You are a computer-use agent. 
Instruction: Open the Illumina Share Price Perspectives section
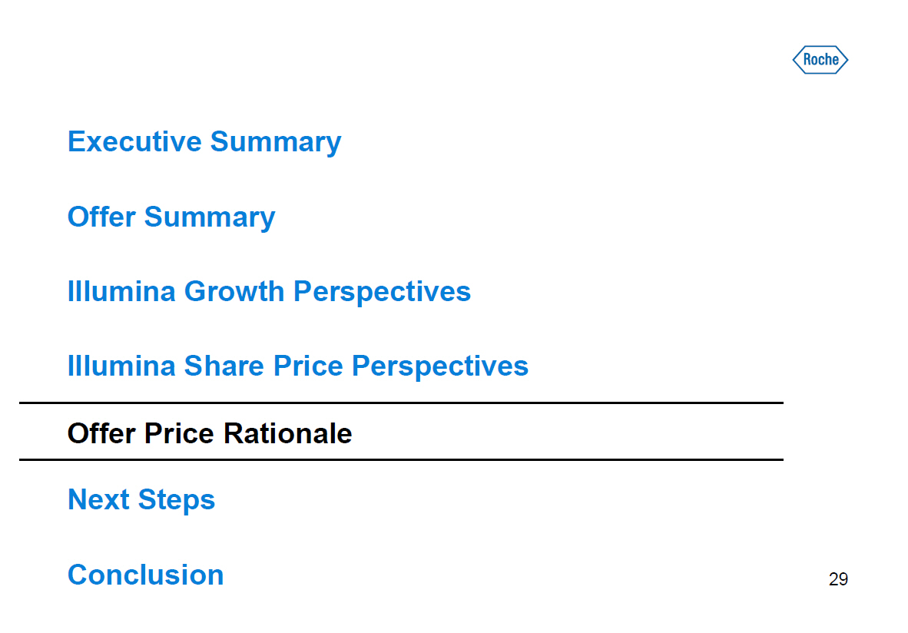(298, 366)
